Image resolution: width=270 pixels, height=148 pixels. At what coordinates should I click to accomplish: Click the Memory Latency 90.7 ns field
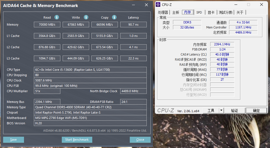[x=133, y=25]
